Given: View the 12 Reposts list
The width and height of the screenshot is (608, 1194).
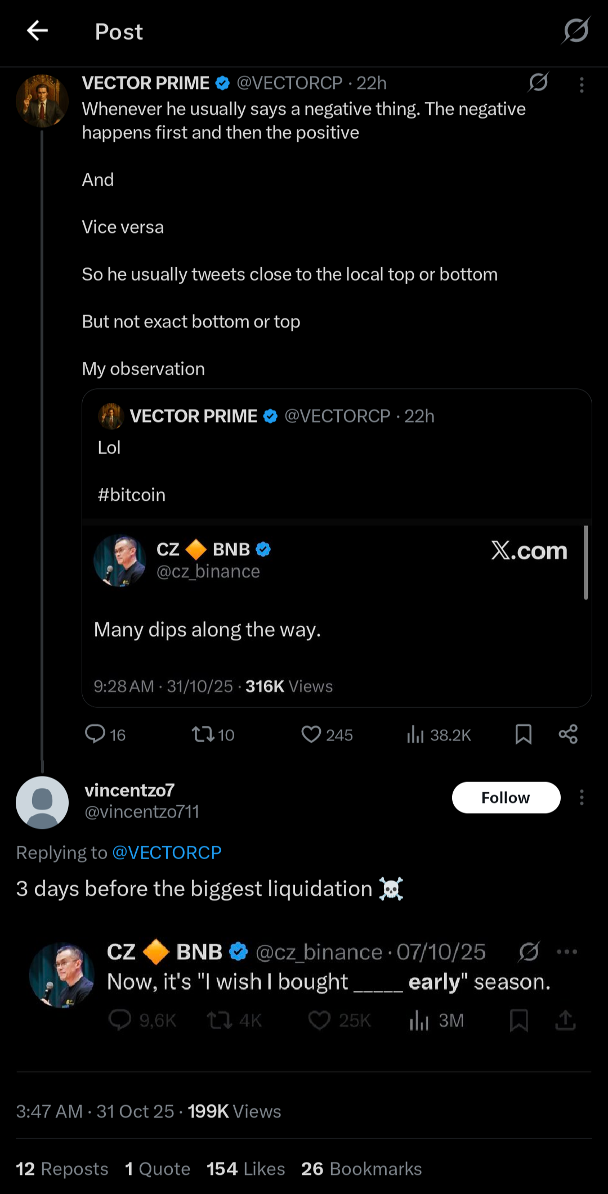Looking at the screenshot, I should (62, 1169).
